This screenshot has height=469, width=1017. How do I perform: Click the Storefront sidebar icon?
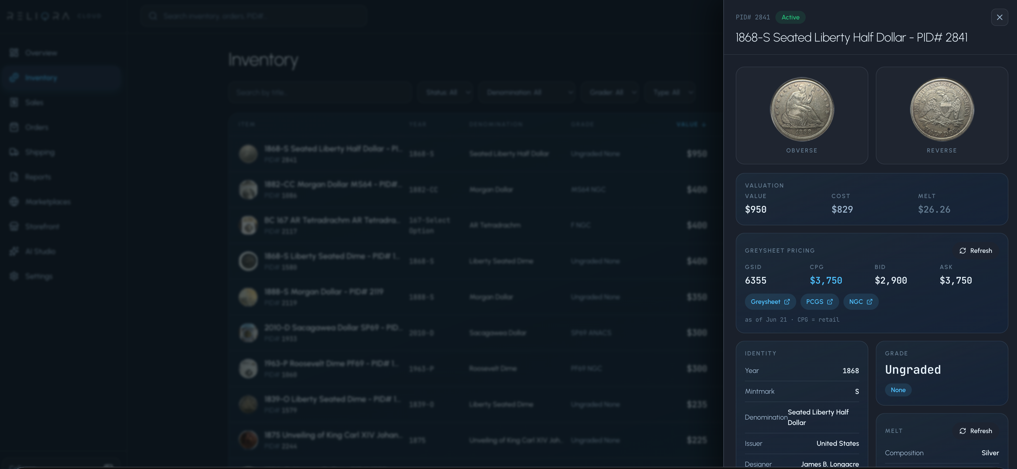coord(14,226)
